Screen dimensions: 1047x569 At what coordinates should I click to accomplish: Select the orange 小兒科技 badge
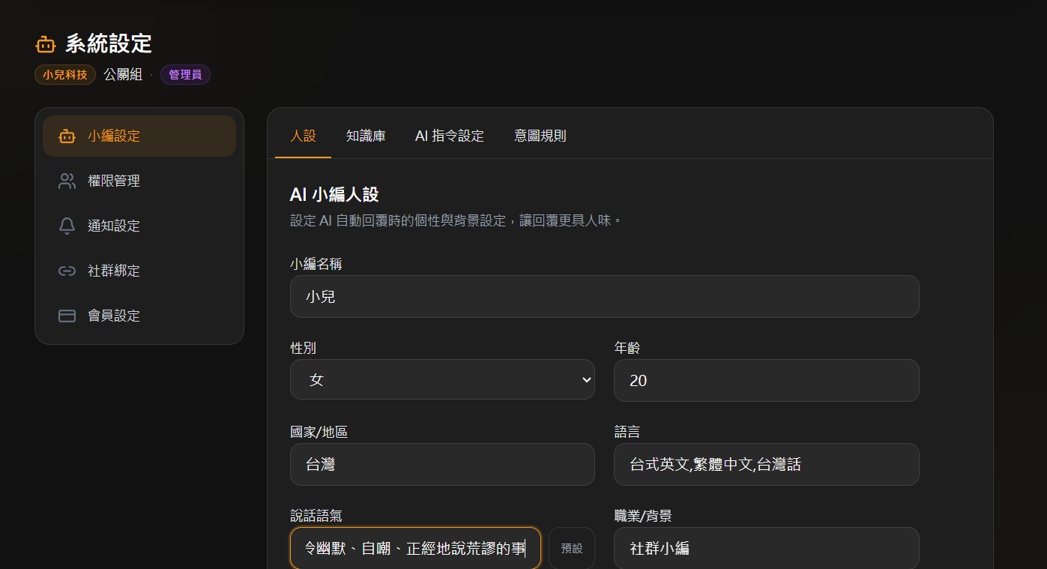(64, 74)
